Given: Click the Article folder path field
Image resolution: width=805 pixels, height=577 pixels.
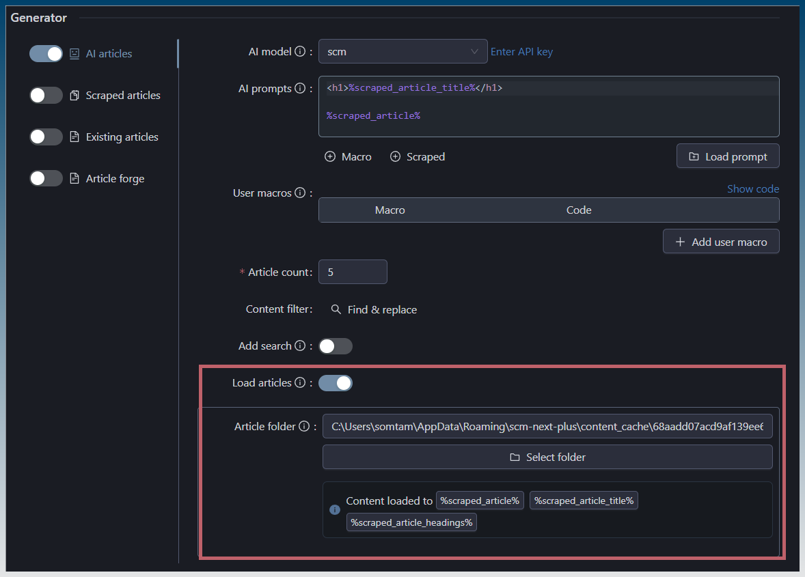Looking at the screenshot, I should 547,426.
